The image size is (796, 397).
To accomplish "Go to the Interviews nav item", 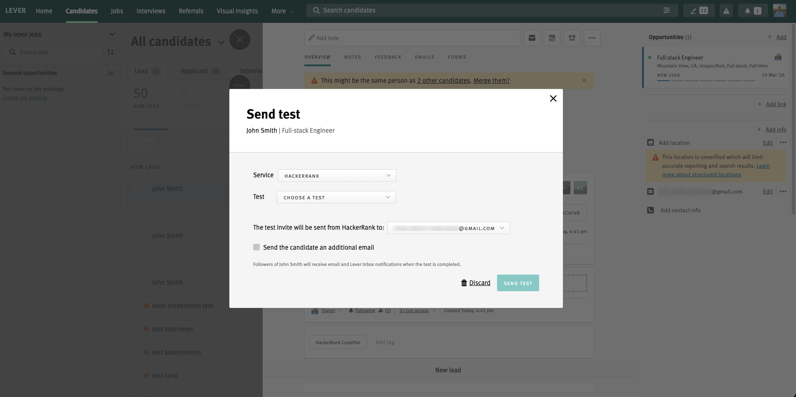I will [x=151, y=11].
